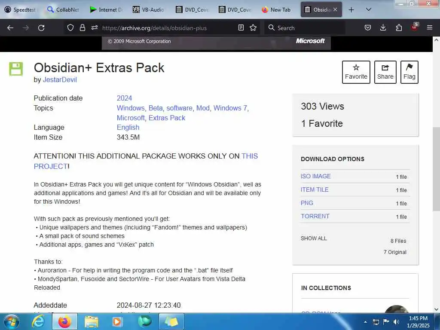Click the uBlock extension icon with badge
The image size is (440, 330).
pyautogui.click(x=415, y=27)
